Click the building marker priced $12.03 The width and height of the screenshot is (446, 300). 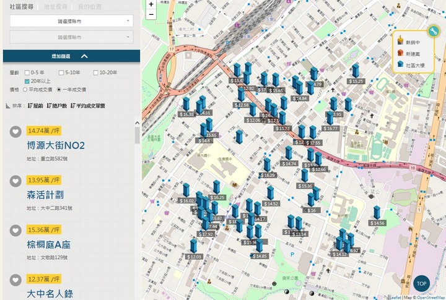[194, 247]
